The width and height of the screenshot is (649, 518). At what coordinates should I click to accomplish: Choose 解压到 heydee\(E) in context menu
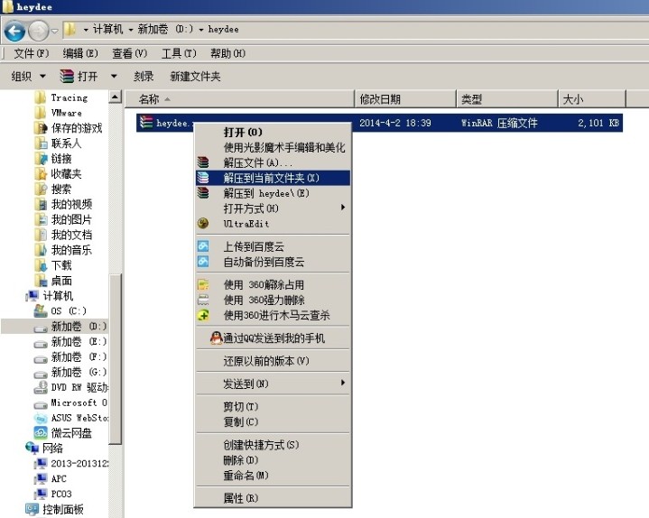[x=274, y=193]
